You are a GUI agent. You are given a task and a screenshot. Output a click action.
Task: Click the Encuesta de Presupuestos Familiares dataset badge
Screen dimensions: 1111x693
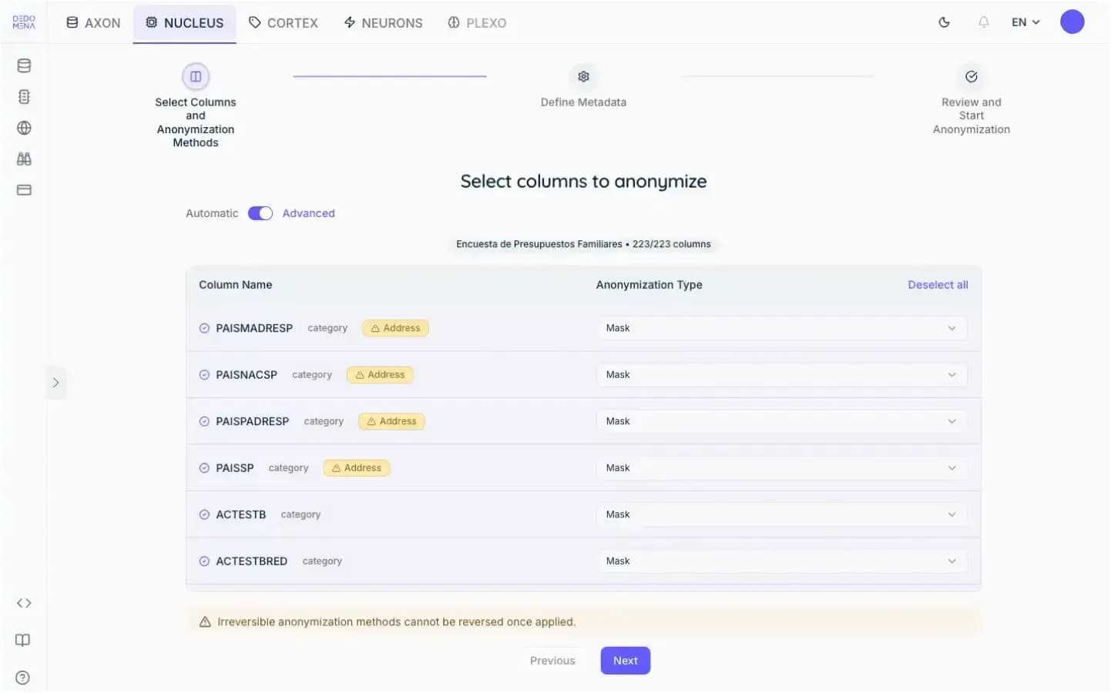pyautogui.click(x=583, y=244)
